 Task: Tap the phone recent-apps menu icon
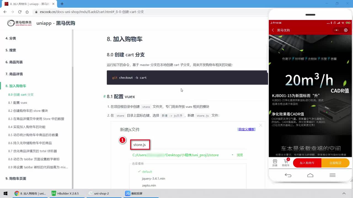[x=332, y=175]
